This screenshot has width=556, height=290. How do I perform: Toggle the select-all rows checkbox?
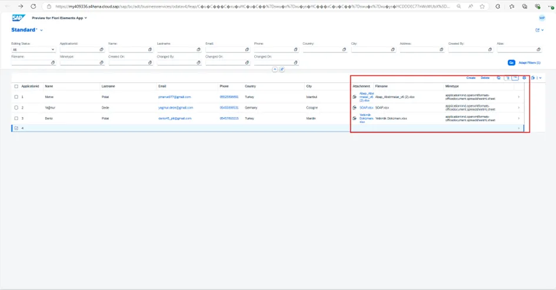point(16,86)
